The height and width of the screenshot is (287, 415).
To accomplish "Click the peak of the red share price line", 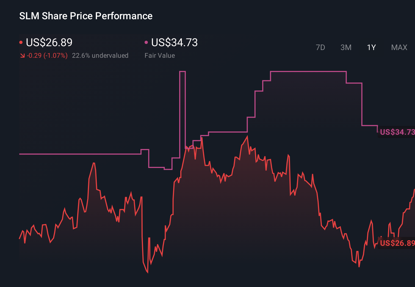I will (247, 136).
